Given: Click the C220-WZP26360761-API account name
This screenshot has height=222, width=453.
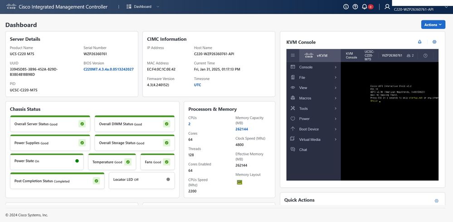Looking at the screenshot, I should [414, 9].
